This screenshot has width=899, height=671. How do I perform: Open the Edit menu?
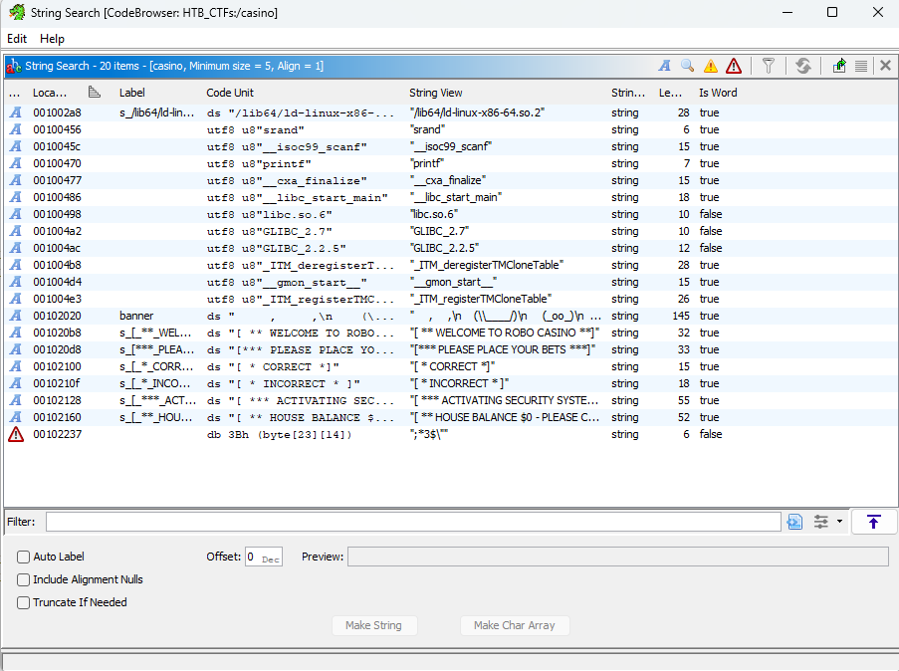point(17,39)
